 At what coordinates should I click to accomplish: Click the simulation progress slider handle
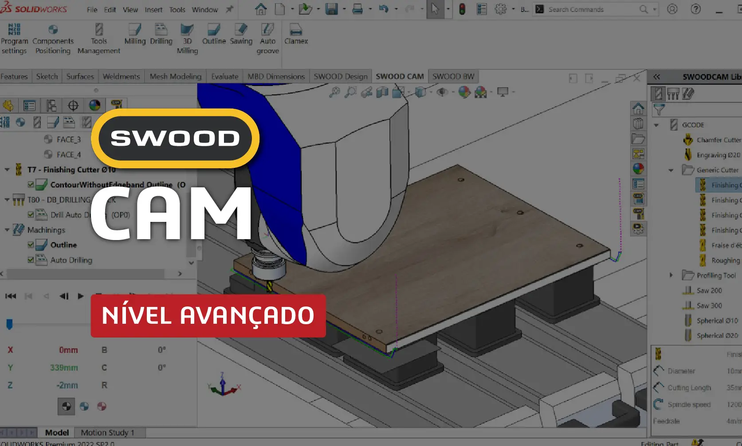click(x=9, y=325)
